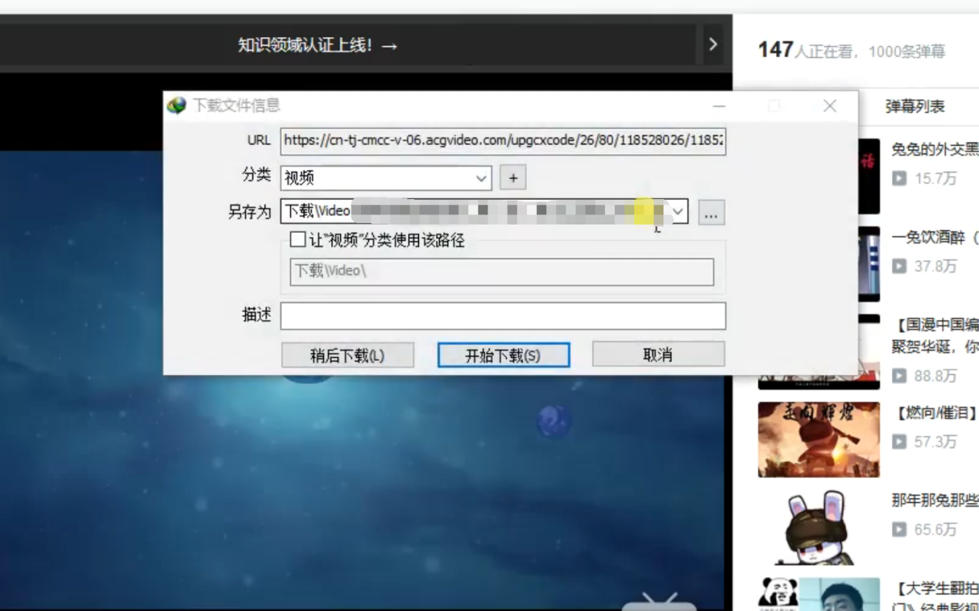Click 开始下载(S) button
The width and height of the screenshot is (979, 611).
[503, 356]
